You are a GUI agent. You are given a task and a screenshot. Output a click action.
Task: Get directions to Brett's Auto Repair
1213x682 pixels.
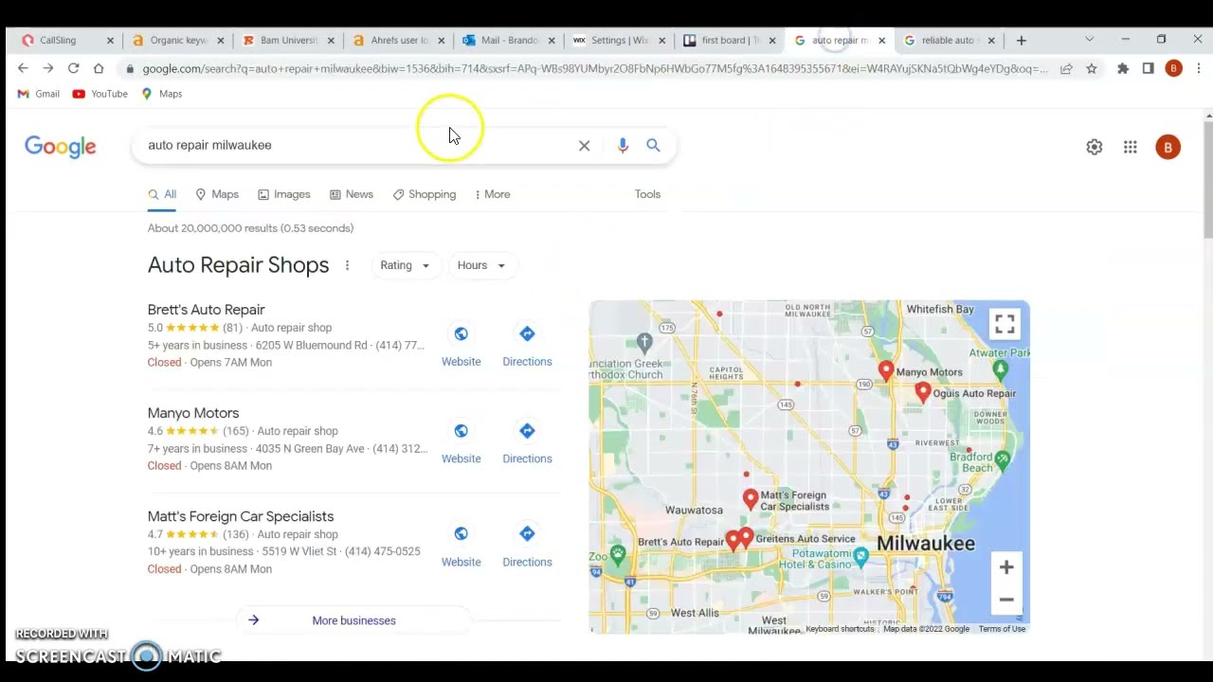pyautogui.click(x=527, y=333)
